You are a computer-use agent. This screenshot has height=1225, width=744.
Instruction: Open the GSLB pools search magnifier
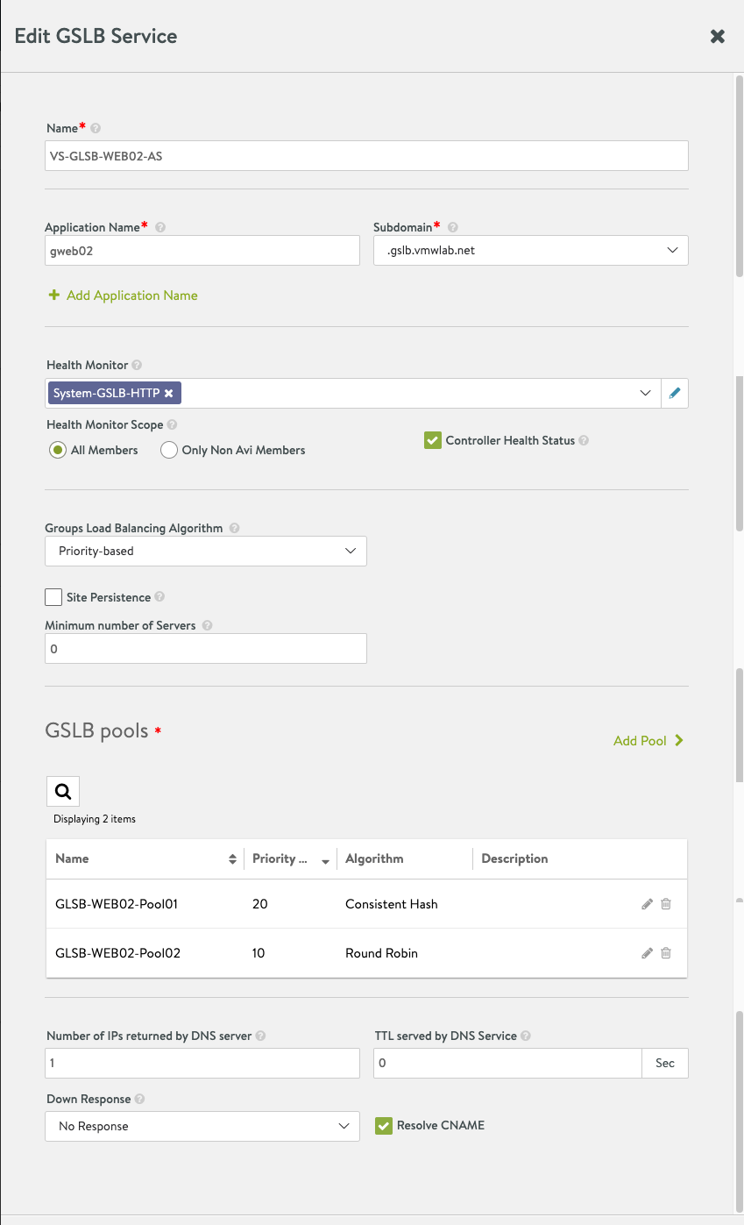coord(63,791)
